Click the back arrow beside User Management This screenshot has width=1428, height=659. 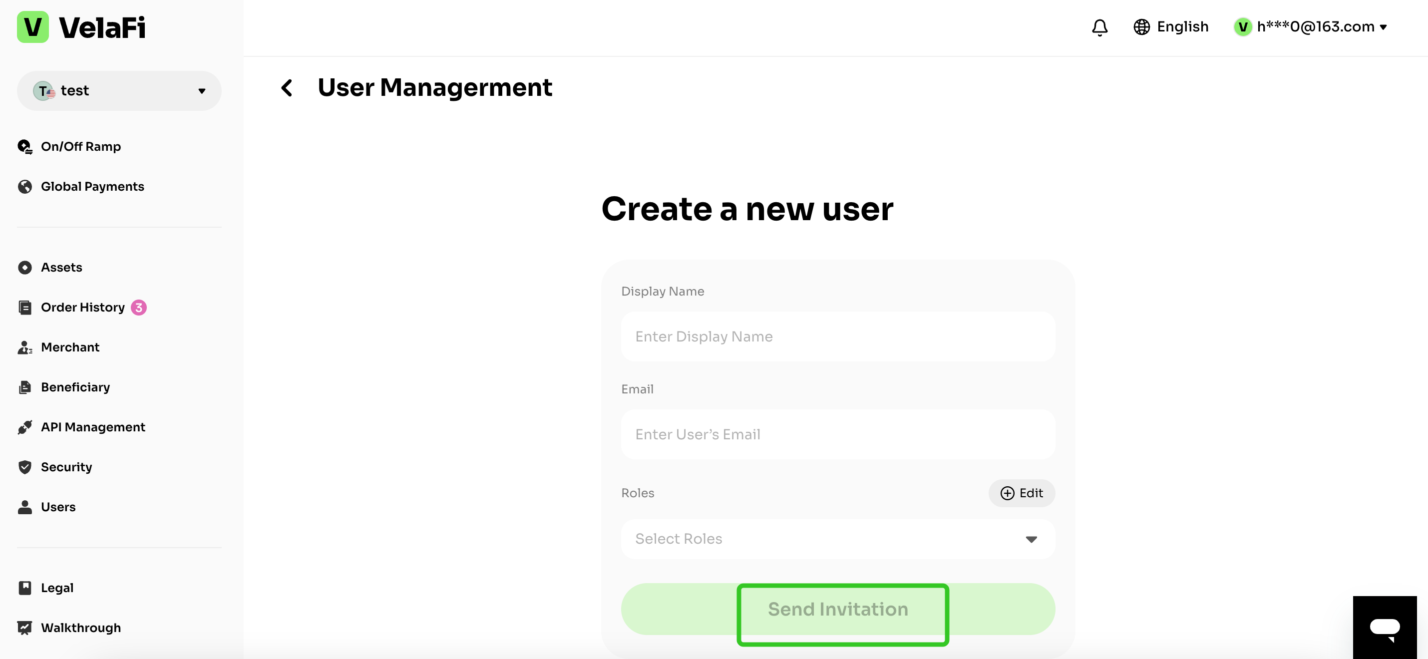(x=287, y=87)
